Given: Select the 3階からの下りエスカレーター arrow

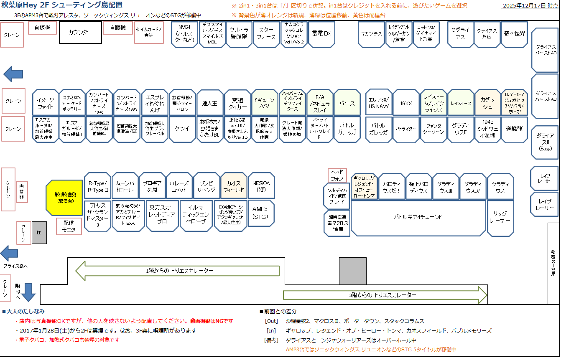Looking at the screenshot, I should pos(385,295).
